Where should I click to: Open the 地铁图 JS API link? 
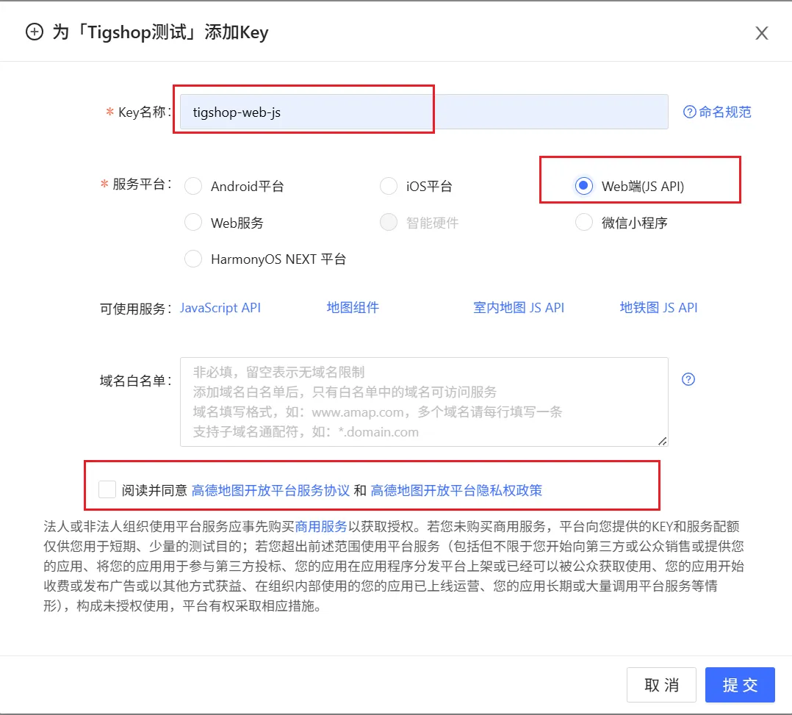[x=658, y=308]
